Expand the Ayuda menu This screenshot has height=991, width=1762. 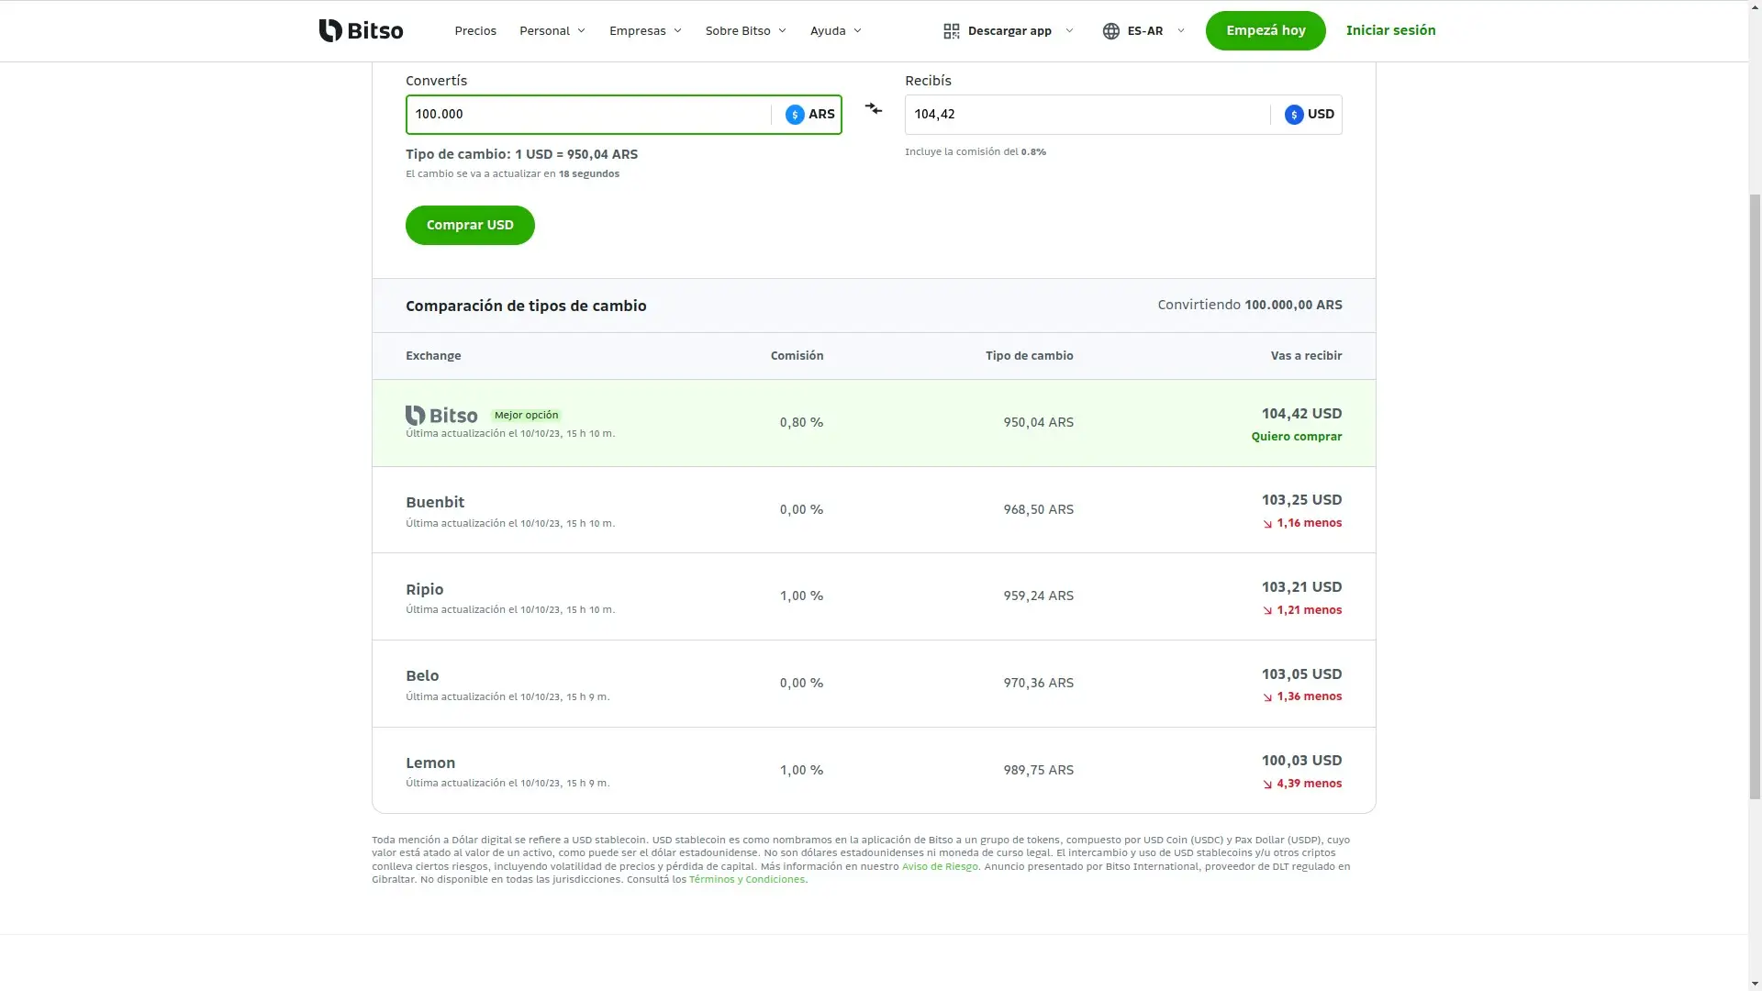(x=836, y=30)
